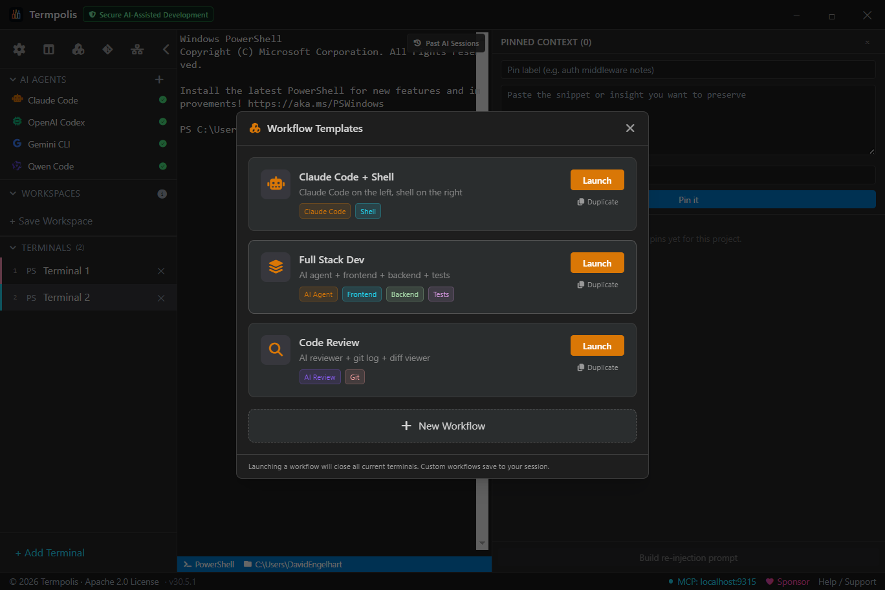The height and width of the screenshot is (590, 885).
Task: Click the snippet paste text area
Action: 688,120
